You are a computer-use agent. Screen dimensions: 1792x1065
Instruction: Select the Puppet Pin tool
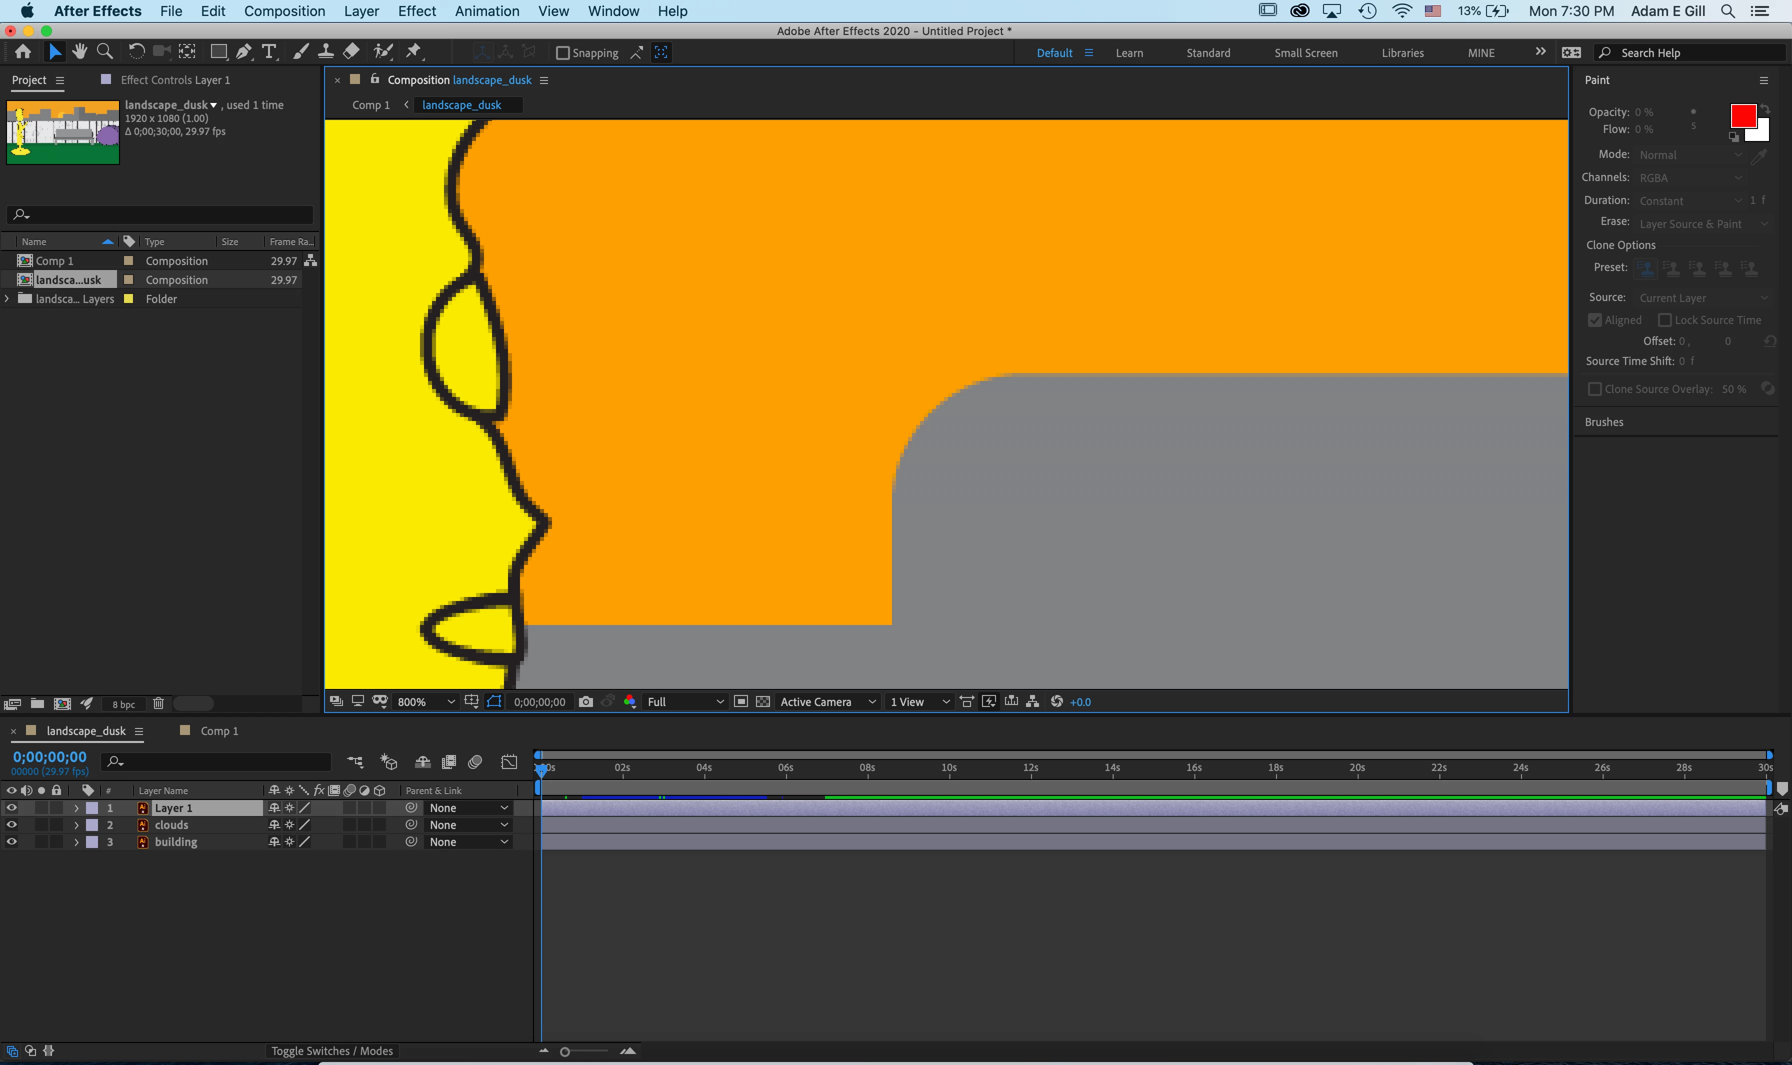point(413,51)
